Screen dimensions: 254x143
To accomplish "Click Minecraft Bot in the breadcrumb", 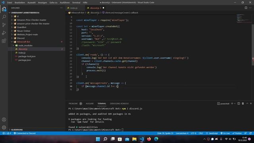I will [78, 13].
